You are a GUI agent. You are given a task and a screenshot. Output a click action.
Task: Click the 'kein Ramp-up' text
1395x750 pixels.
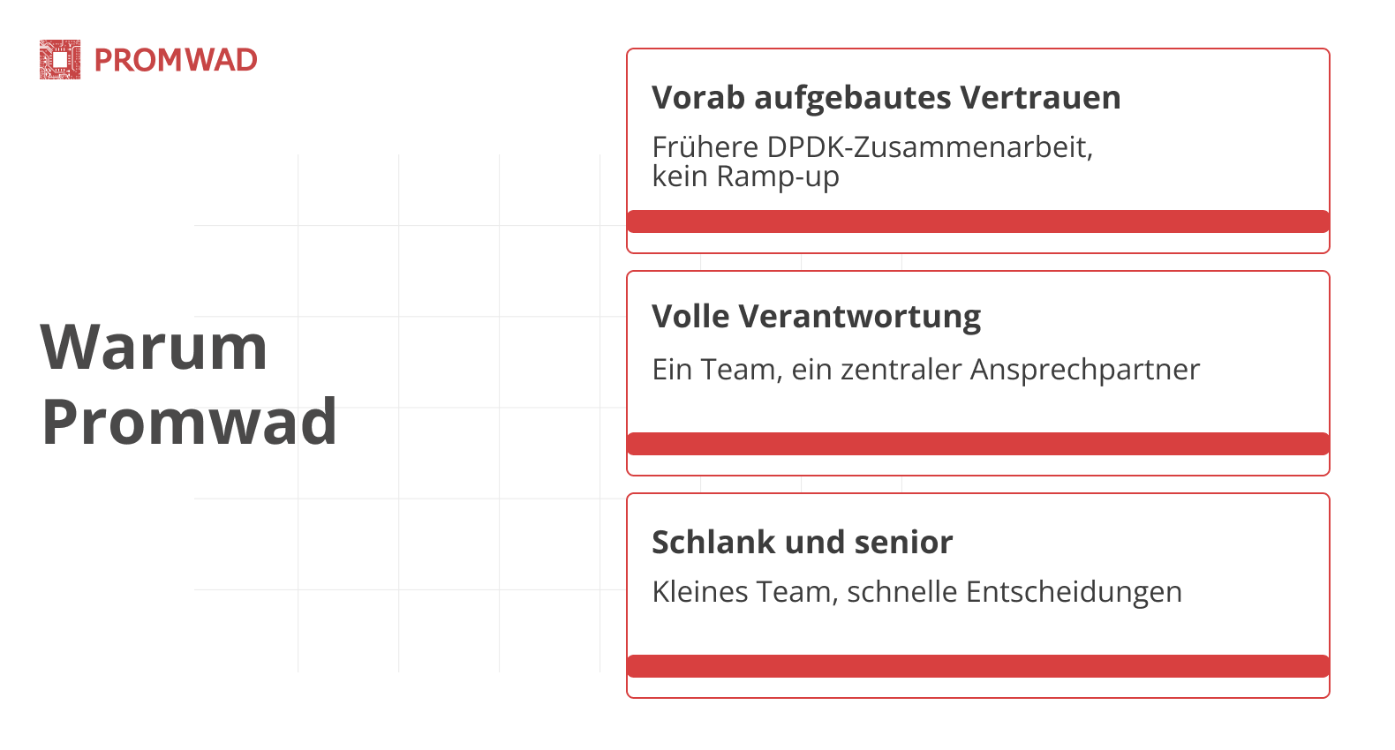(745, 176)
